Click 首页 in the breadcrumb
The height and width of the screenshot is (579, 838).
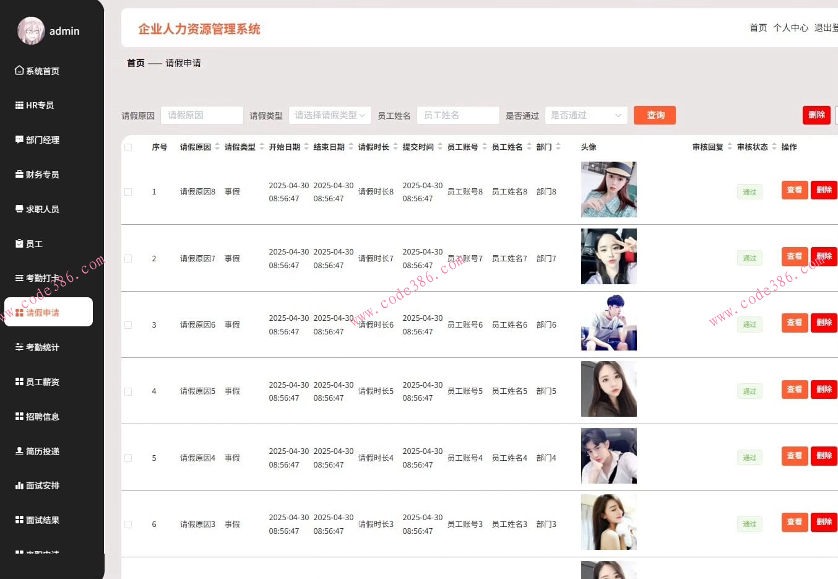[x=136, y=63]
